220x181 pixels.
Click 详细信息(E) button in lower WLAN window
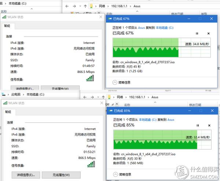(x=26, y=175)
